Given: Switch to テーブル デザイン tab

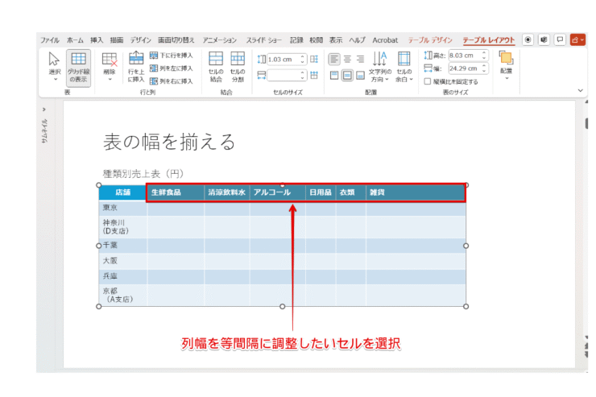Looking at the screenshot, I should coord(430,40).
